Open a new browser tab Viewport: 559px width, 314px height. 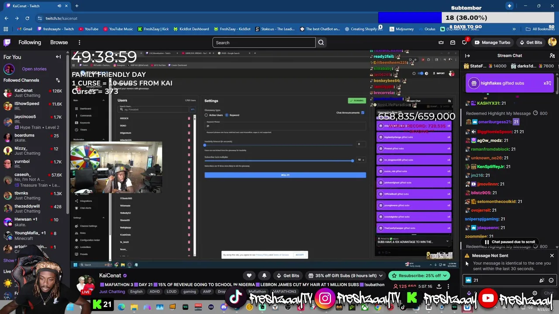[76, 6]
